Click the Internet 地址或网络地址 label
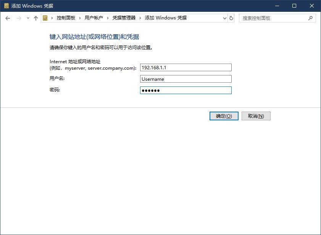The height and width of the screenshot is (235, 321). click(x=75, y=61)
